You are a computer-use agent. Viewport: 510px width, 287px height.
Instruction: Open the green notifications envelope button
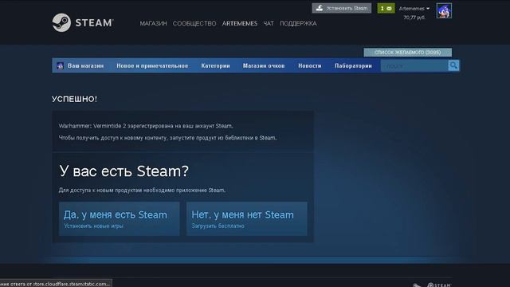(x=386, y=8)
